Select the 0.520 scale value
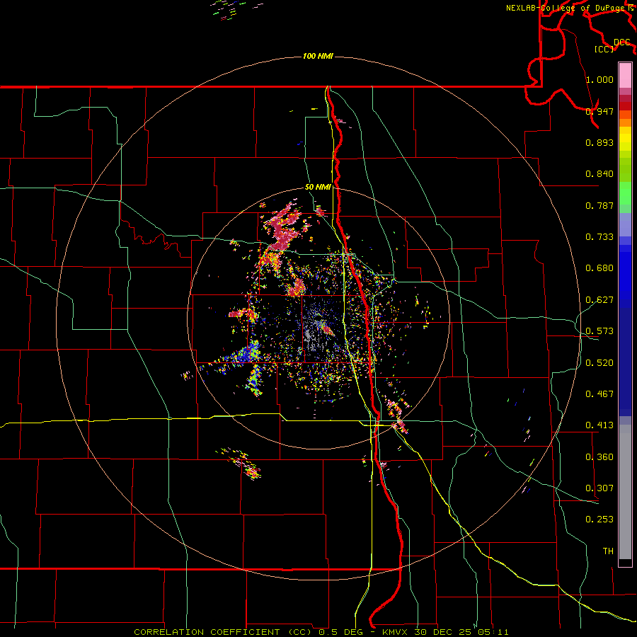The height and width of the screenshot is (637, 637). coord(599,363)
